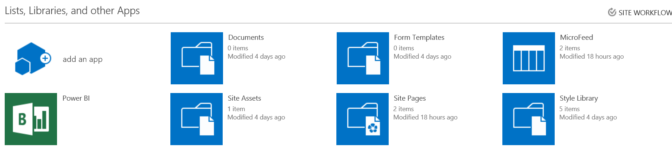The image size is (672, 156).
Task: Open the Documents library tile icon
Action: click(x=197, y=58)
